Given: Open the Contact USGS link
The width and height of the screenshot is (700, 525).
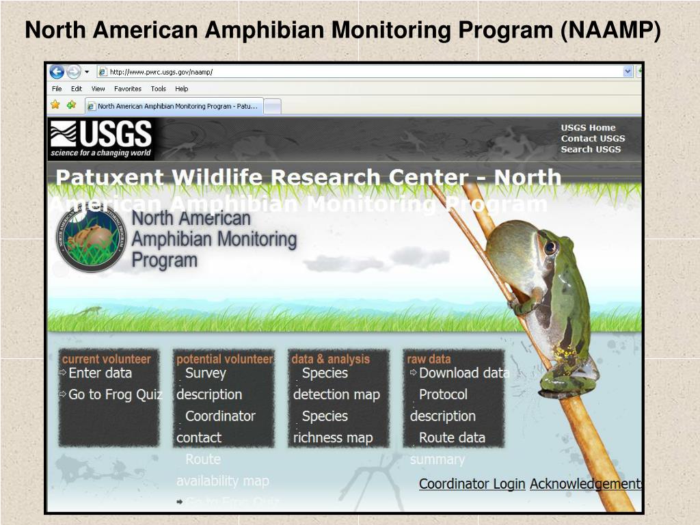Looking at the screenshot, I should tap(593, 138).
